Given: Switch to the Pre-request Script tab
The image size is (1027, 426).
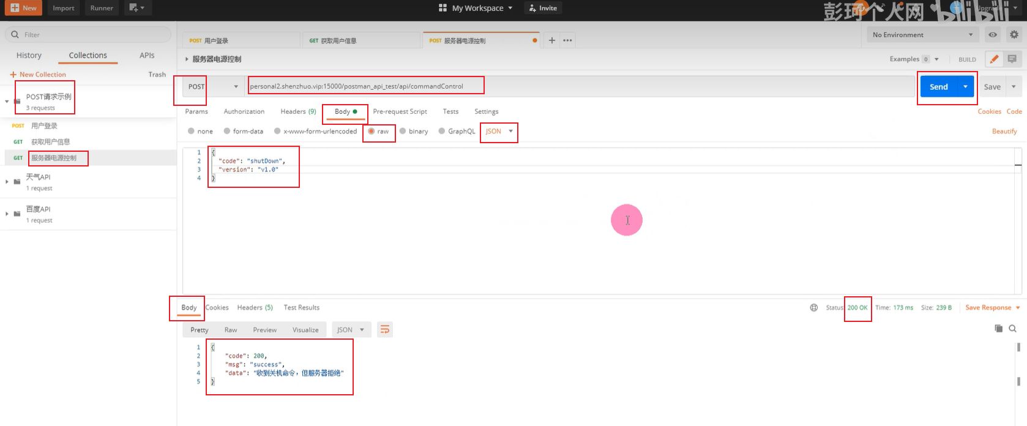Looking at the screenshot, I should [x=400, y=111].
